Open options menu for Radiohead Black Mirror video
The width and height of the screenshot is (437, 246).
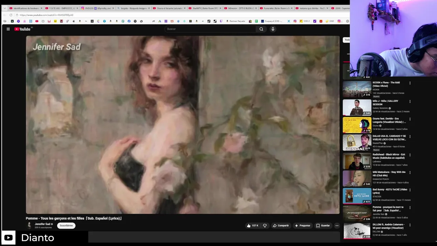pos(410,155)
